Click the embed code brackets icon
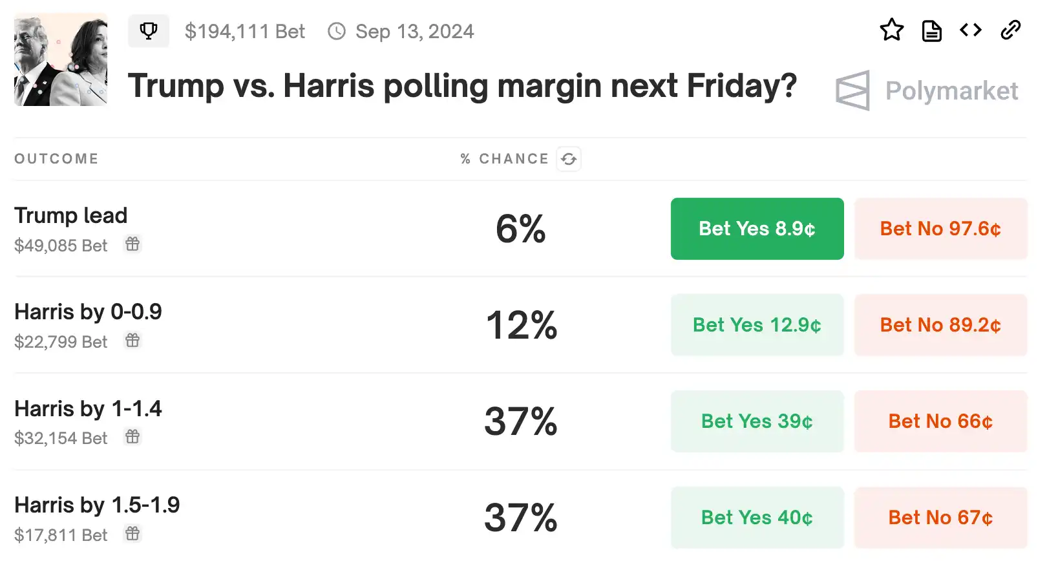 (x=971, y=30)
